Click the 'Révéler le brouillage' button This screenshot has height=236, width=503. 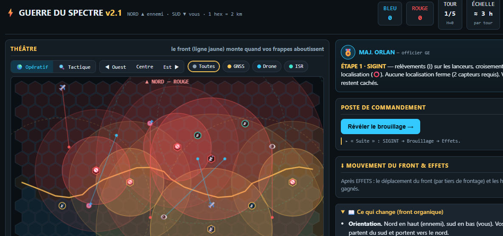380,126
